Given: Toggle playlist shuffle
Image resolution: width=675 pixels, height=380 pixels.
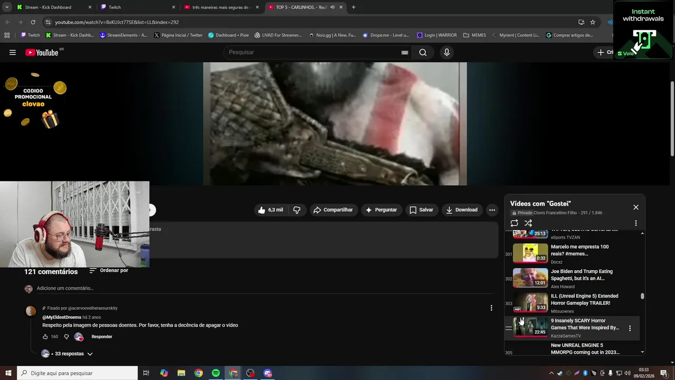Looking at the screenshot, I should (x=528, y=223).
